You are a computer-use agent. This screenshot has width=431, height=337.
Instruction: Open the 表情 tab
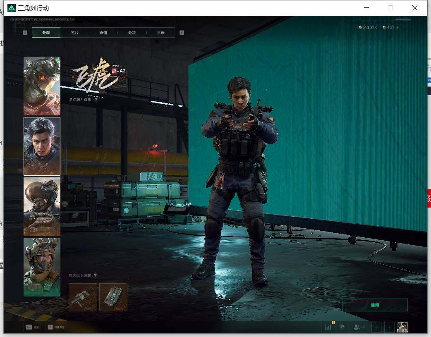pyautogui.click(x=103, y=33)
